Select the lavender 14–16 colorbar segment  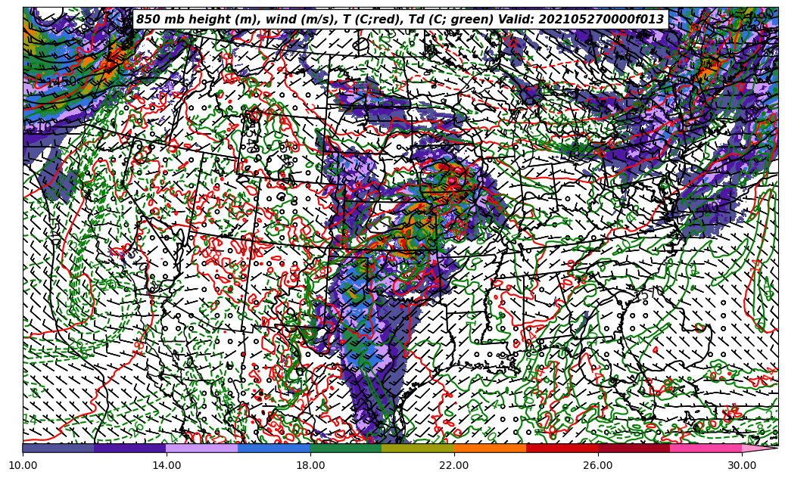click(202, 448)
